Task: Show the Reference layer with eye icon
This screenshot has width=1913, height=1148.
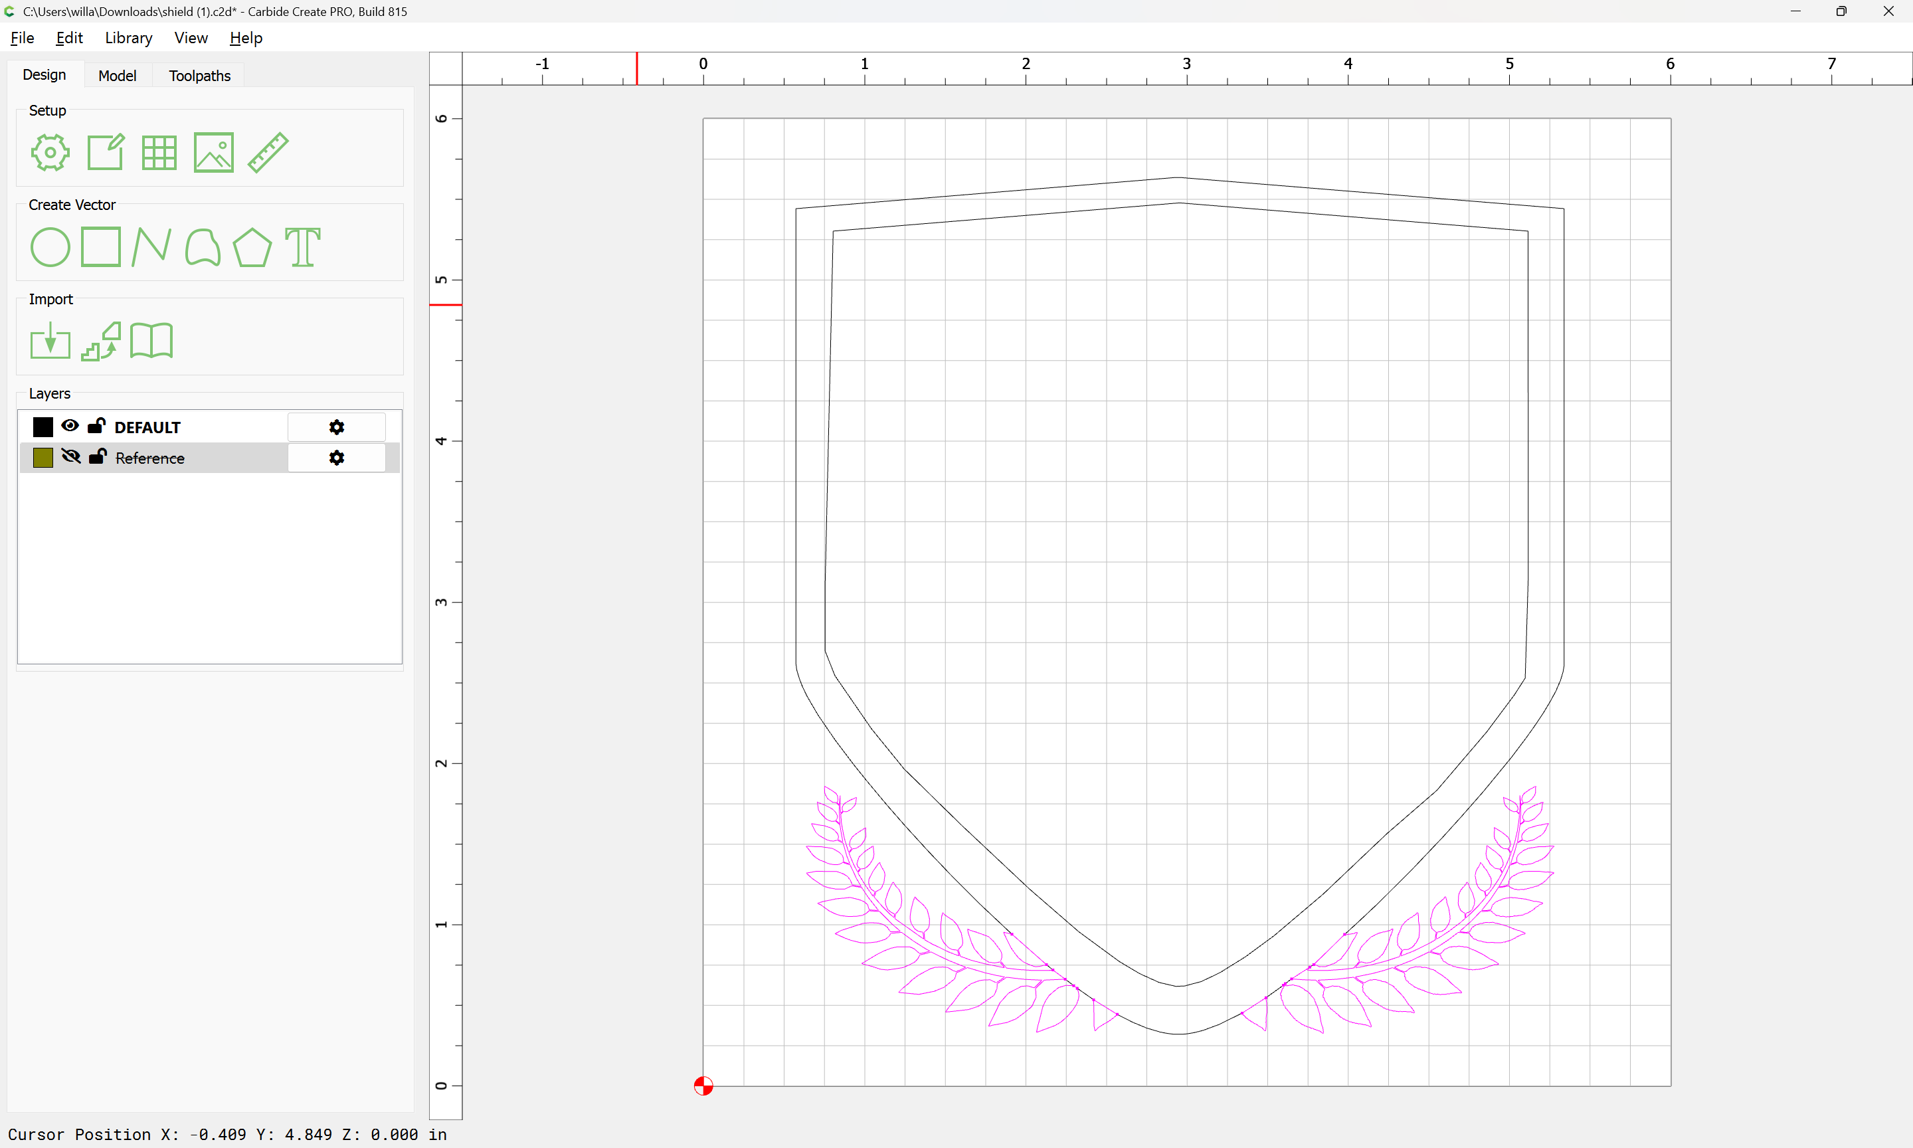Action: (71, 456)
